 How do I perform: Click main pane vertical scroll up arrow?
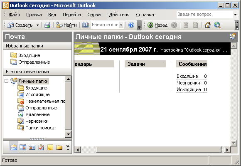tap(234, 46)
